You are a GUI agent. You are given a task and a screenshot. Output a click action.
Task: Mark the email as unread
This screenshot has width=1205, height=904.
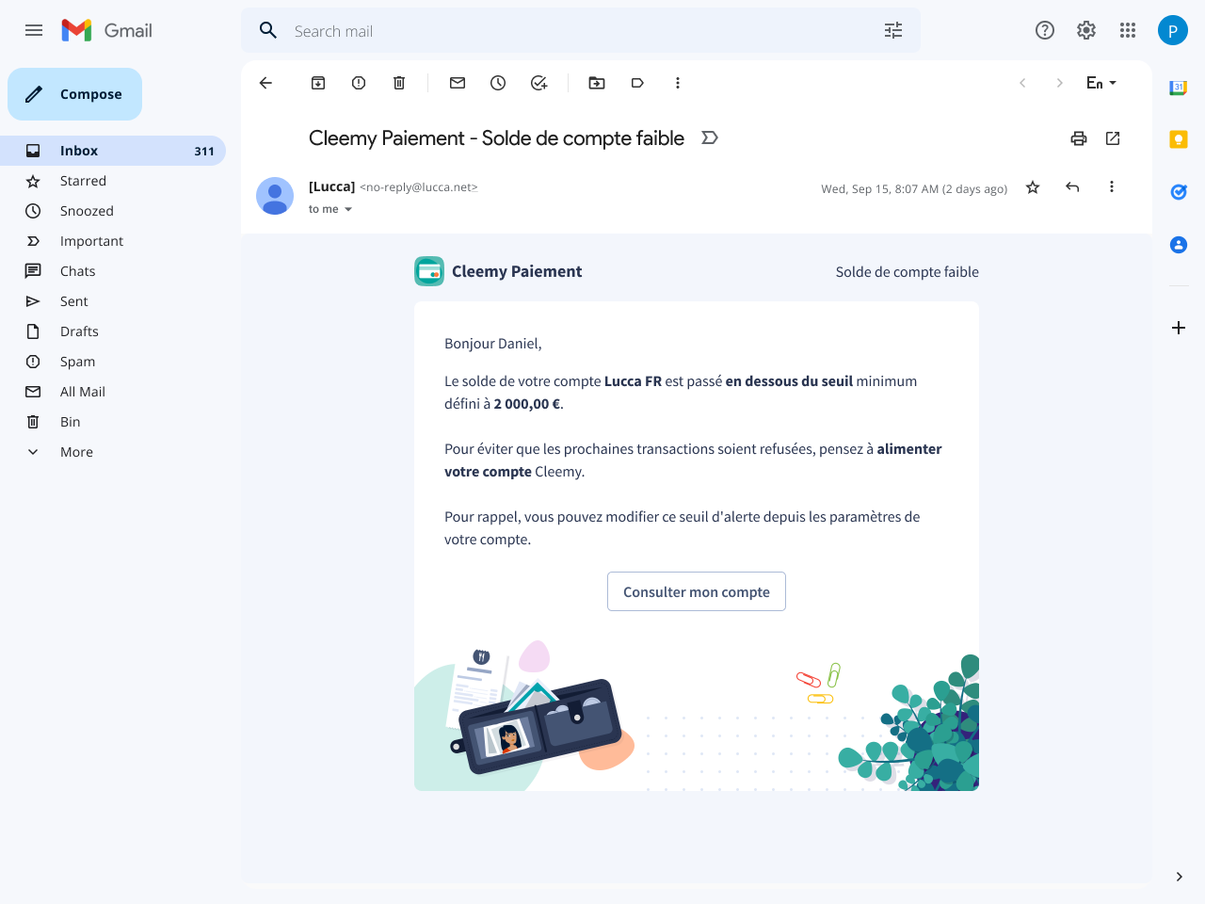(x=458, y=83)
